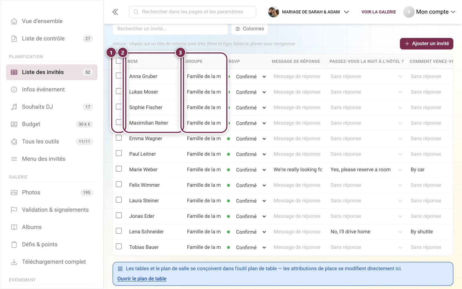Go to the Budget page
This screenshot has width=462, height=289.
(52, 124)
